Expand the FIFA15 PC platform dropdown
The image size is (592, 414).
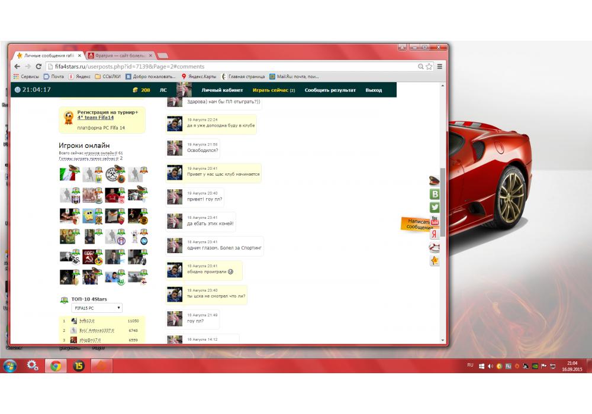pyautogui.click(x=97, y=308)
